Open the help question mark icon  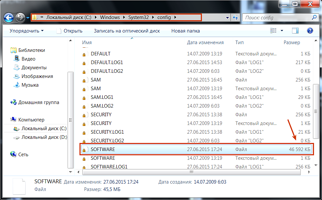pyautogui.click(x=310, y=31)
